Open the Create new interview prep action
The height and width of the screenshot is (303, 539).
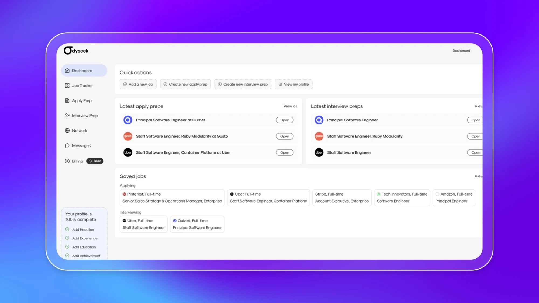[243, 84]
